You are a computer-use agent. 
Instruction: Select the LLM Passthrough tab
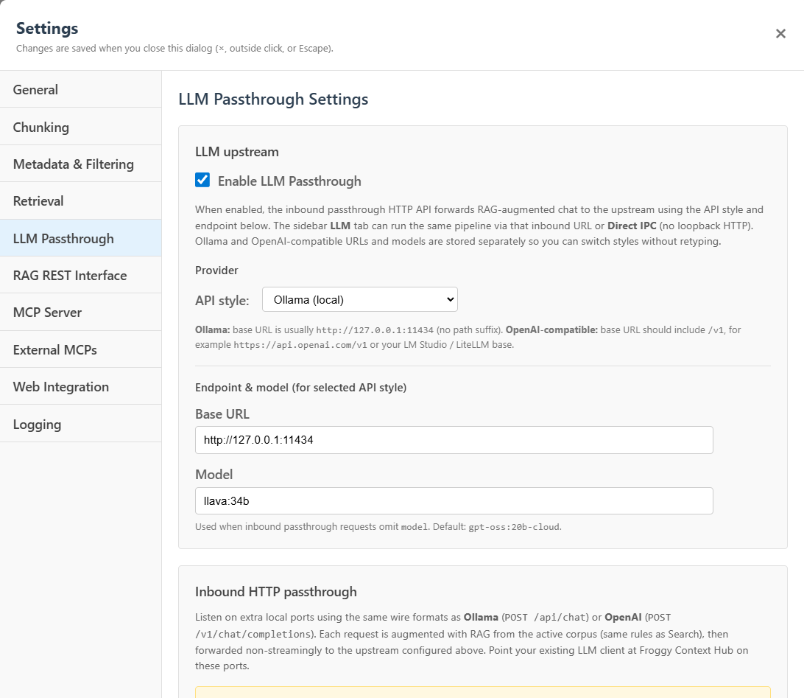(x=80, y=238)
